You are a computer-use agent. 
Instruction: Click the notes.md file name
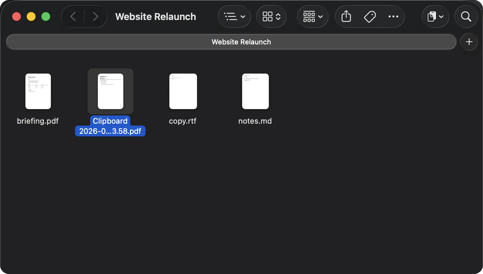pyautogui.click(x=255, y=121)
